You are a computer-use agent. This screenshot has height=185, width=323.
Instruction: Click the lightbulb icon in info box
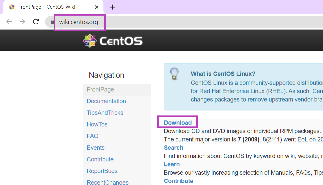(x=174, y=74)
